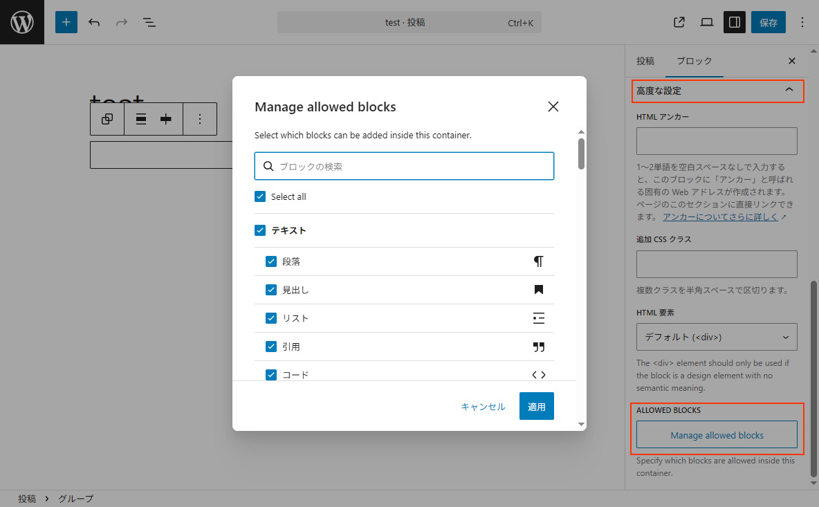This screenshot has height=507, width=819.
Task: Open the post preview icon
Action: coord(706,22)
